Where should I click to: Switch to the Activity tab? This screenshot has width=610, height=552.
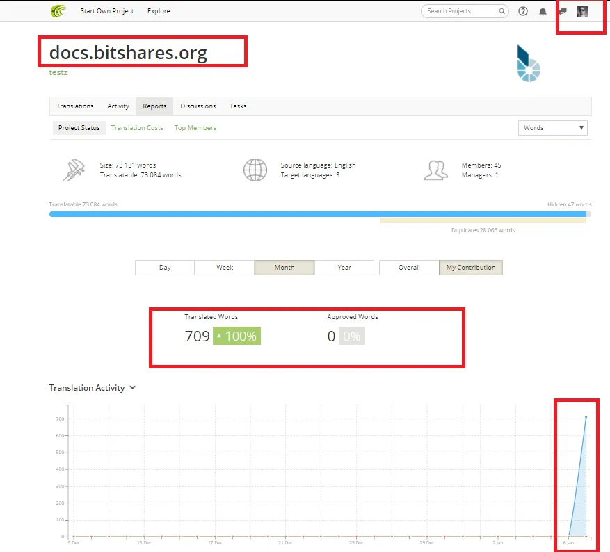(118, 106)
